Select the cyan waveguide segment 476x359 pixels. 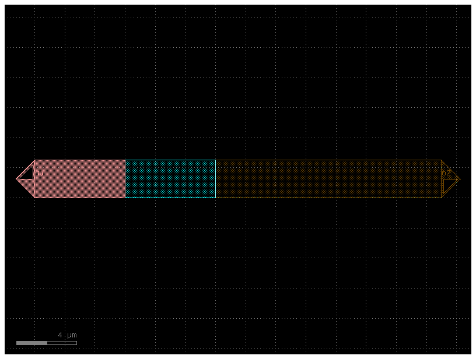169,178
